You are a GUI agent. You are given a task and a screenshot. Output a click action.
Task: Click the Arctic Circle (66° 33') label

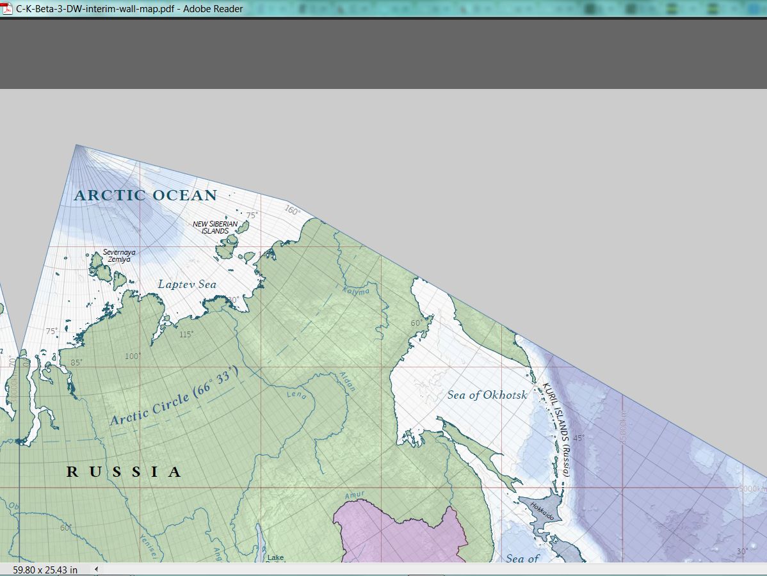point(175,396)
